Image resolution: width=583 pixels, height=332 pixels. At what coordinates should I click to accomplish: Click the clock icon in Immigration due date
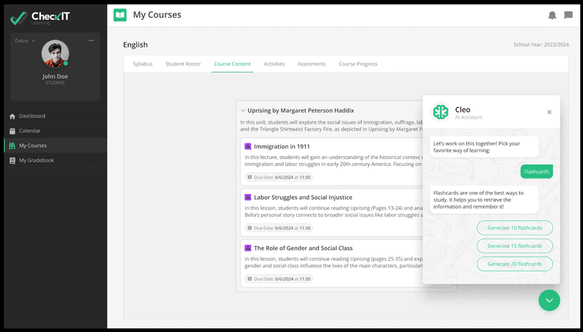250,177
